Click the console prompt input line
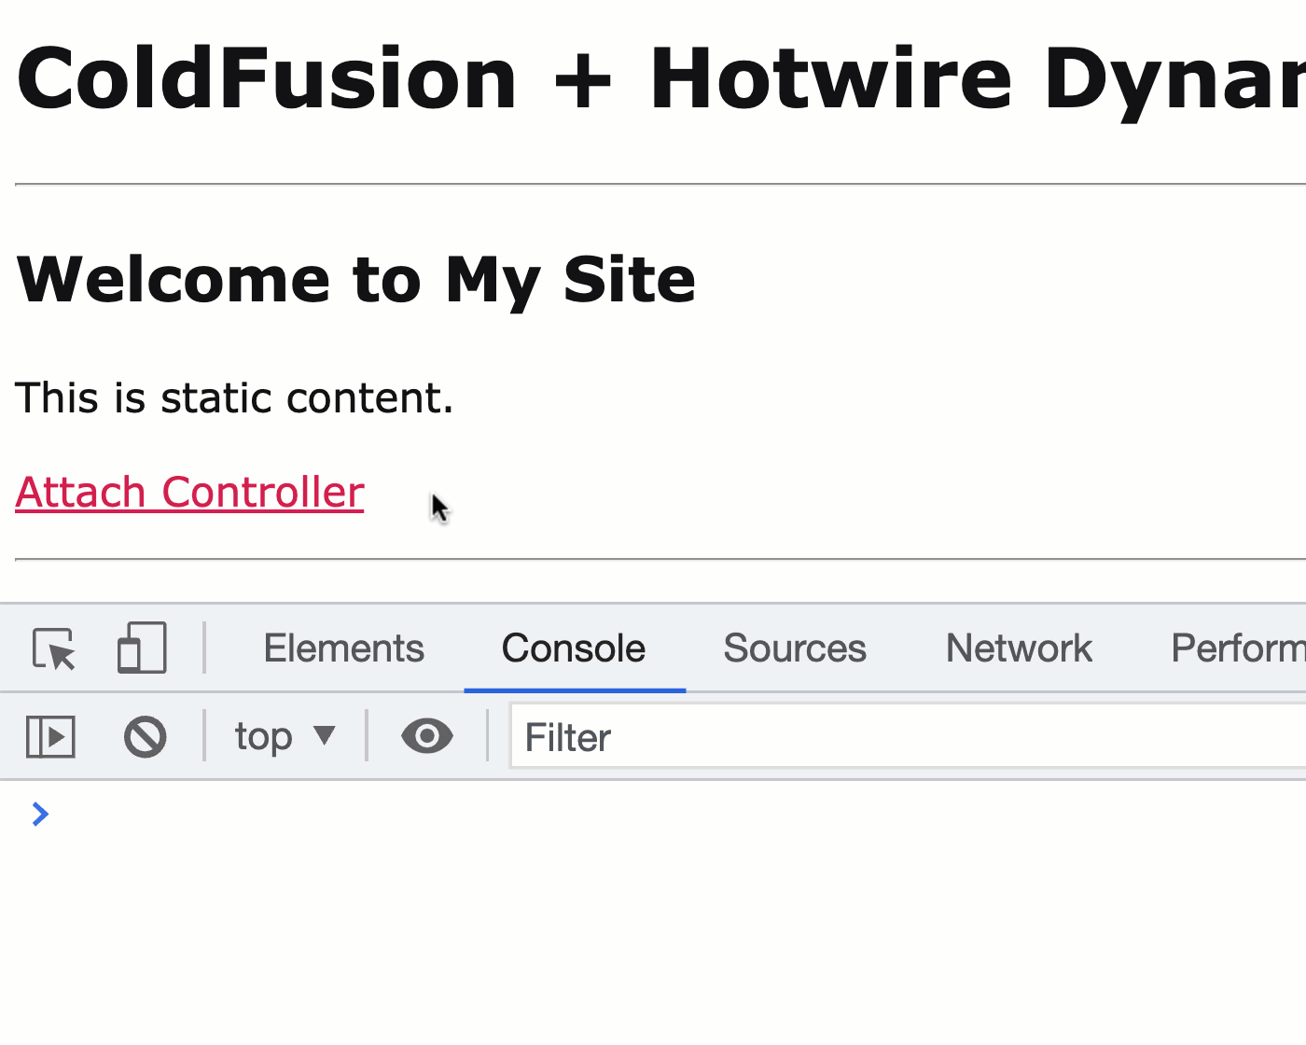 [187, 814]
